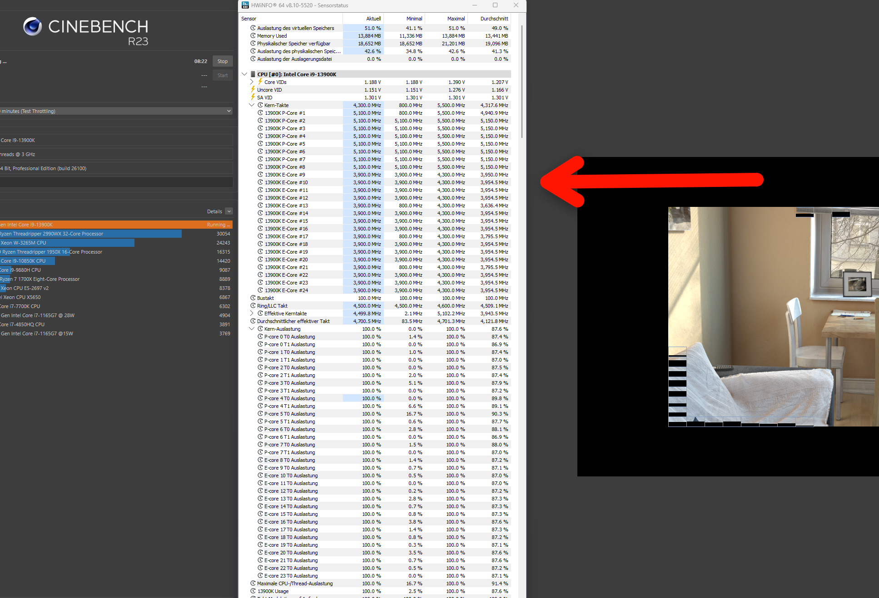Click the lightning bolt icon next to SA VID
The width and height of the screenshot is (879, 598).
click(x=253, y=97)
